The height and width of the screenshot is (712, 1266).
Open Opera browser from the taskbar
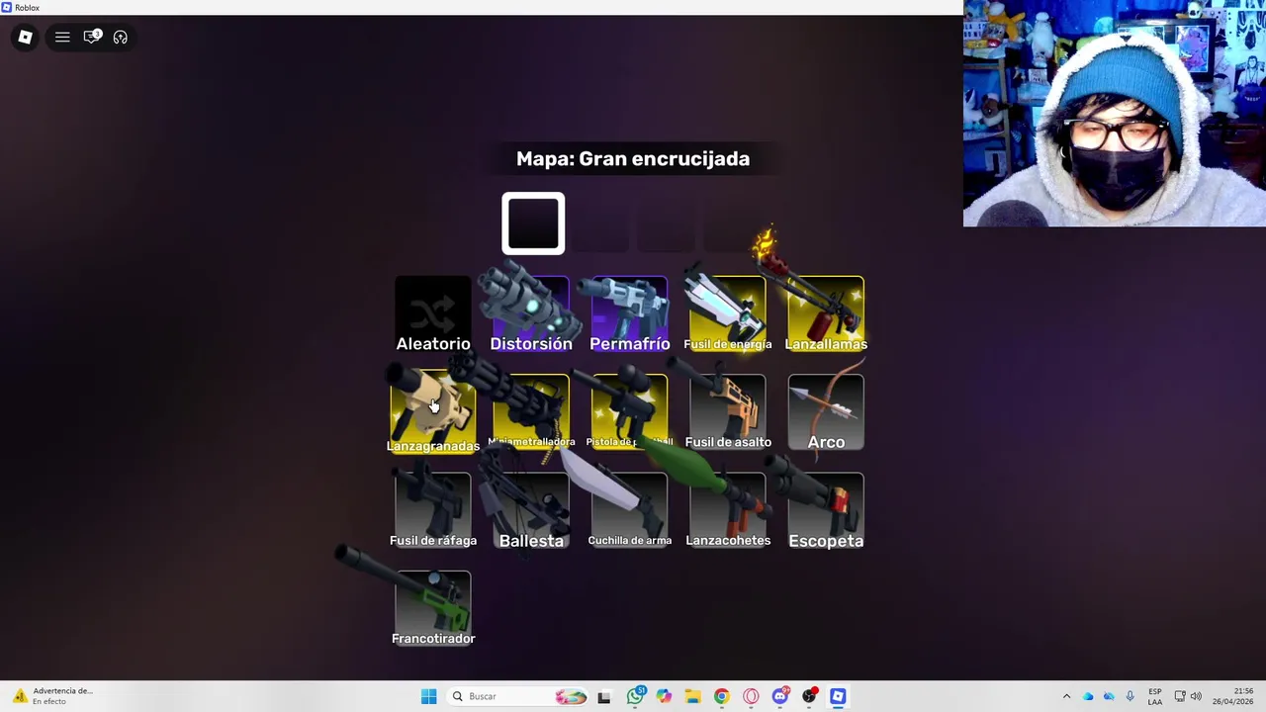(751, 696)
